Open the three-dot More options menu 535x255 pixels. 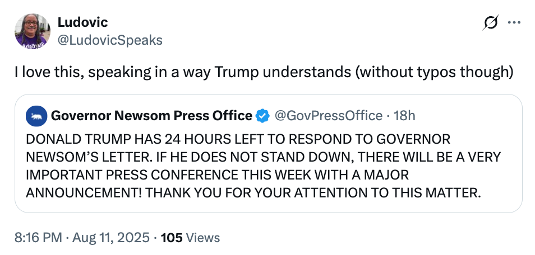[x=514, y=23]
